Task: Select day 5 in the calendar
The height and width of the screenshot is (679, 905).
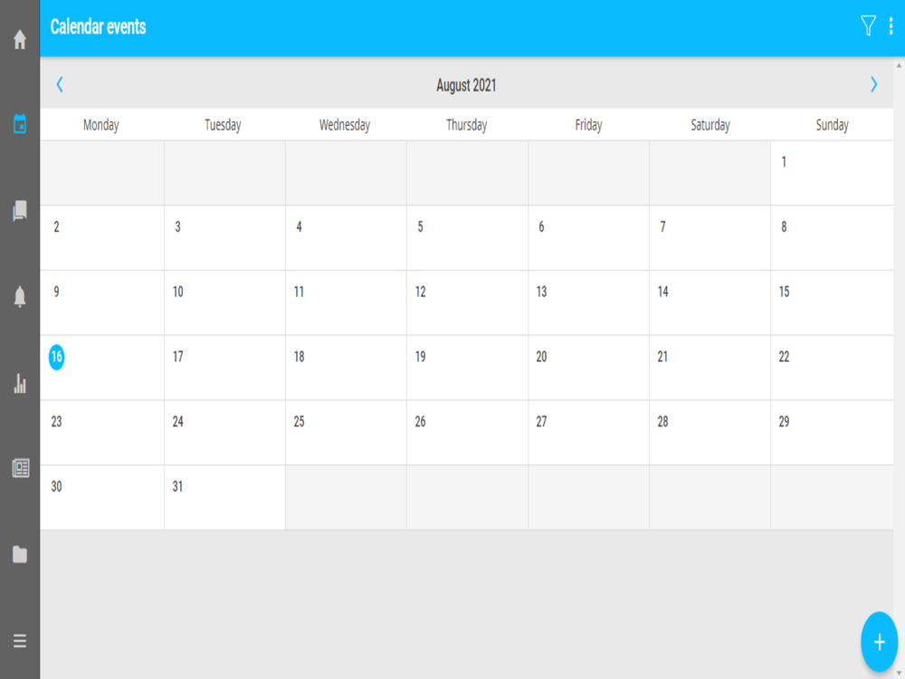Action: 467,238
